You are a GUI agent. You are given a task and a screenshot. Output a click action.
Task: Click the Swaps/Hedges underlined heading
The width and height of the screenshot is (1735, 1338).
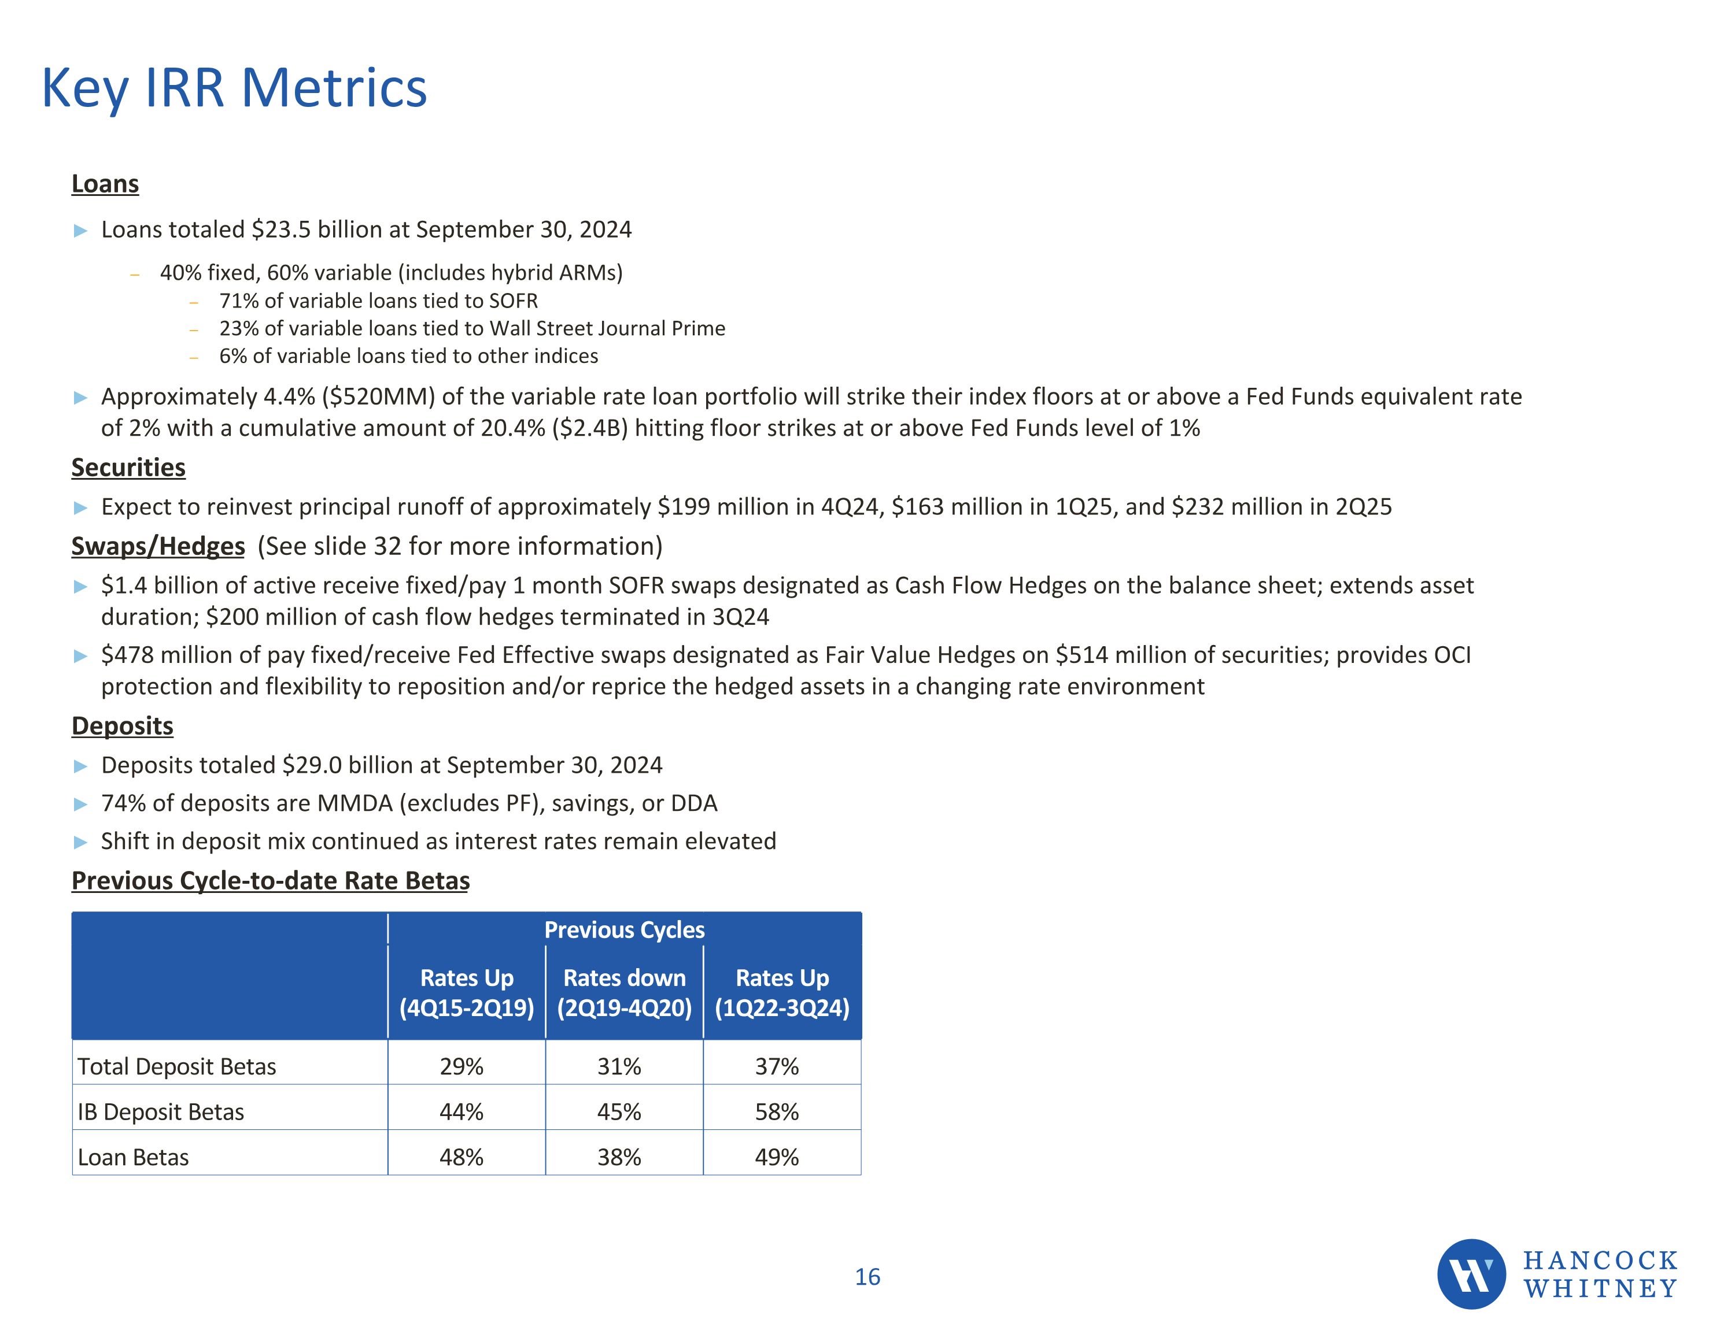point(158,546)
